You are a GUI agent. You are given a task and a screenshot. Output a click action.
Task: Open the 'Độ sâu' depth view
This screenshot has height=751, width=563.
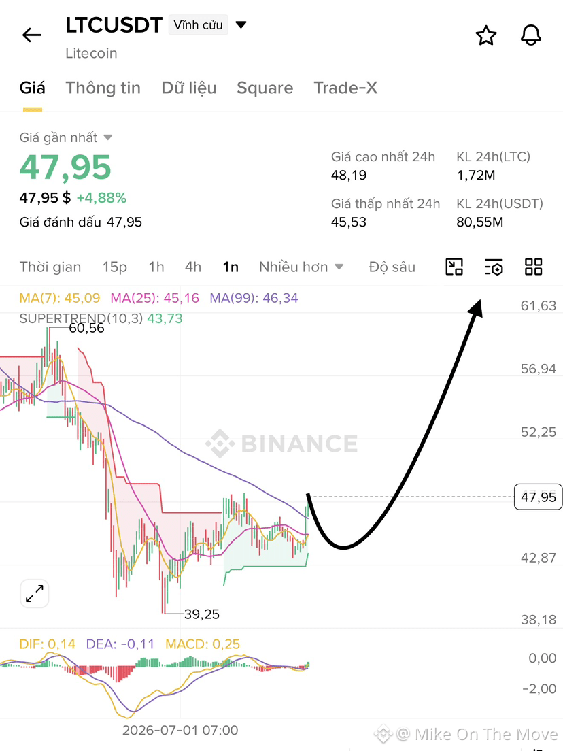coord(392,267)
